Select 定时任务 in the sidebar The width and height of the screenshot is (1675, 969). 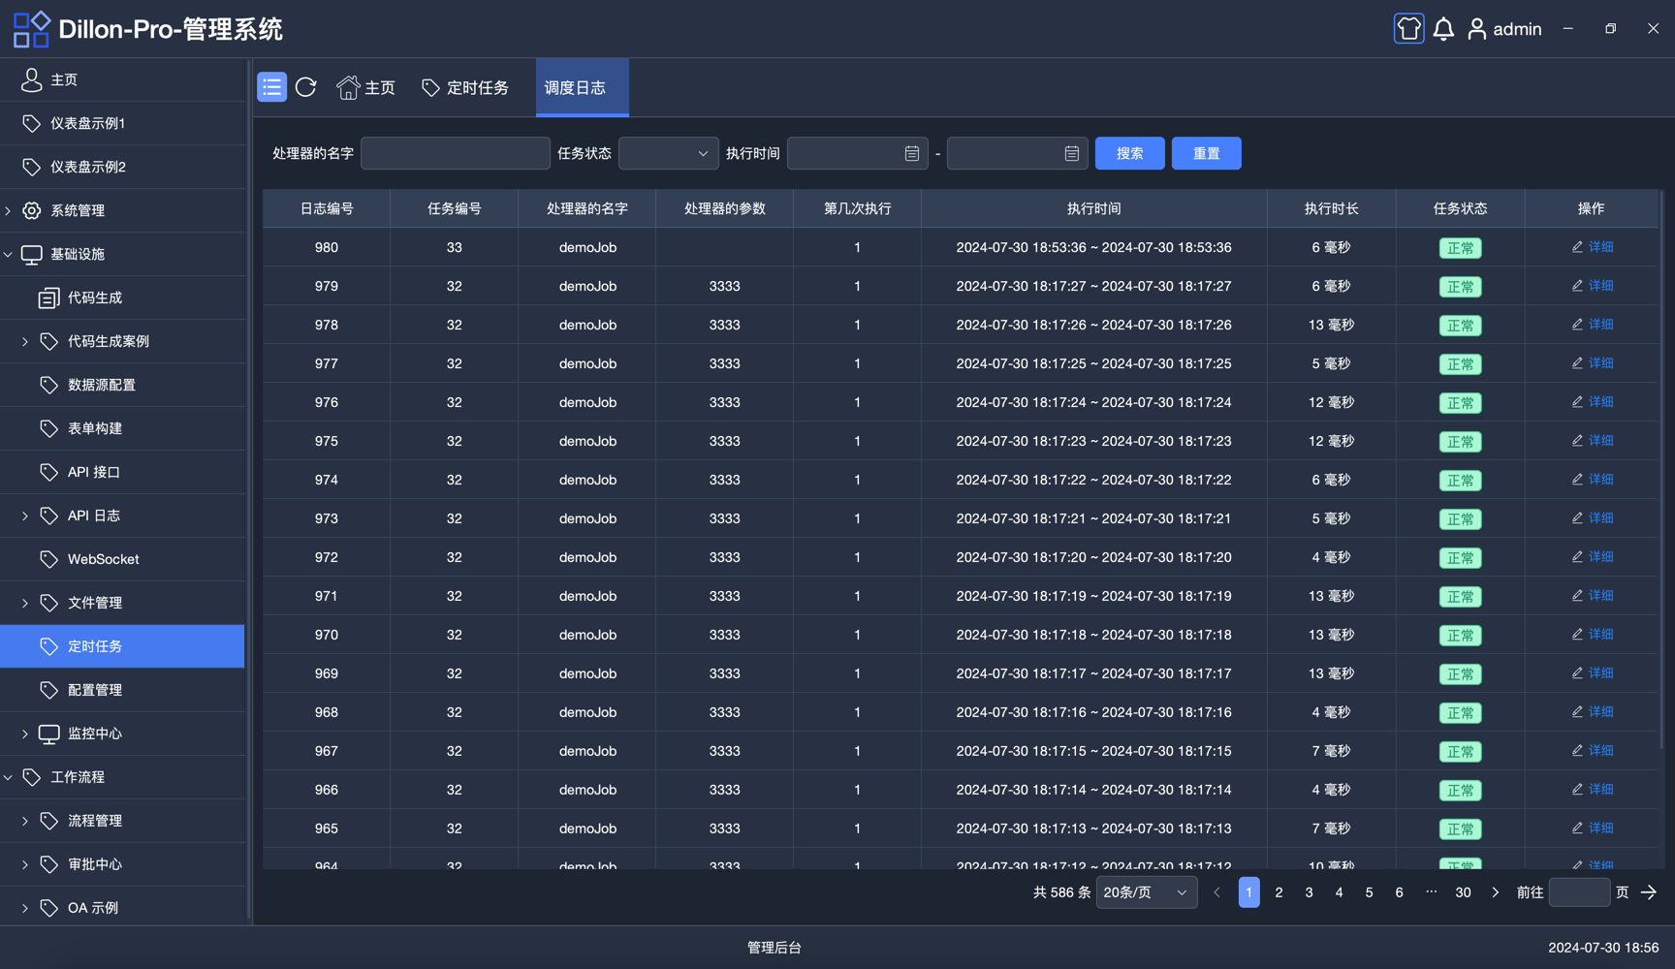(x=122, y=646)
